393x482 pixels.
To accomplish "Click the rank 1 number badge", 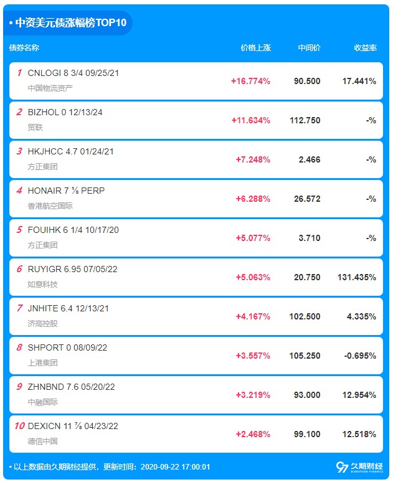I will coord(19,73).
